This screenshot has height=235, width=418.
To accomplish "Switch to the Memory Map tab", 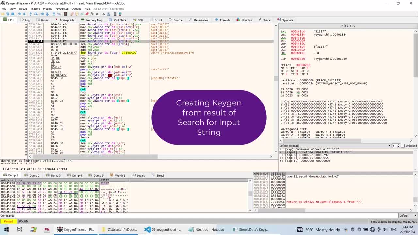I will tap(92, 20).
